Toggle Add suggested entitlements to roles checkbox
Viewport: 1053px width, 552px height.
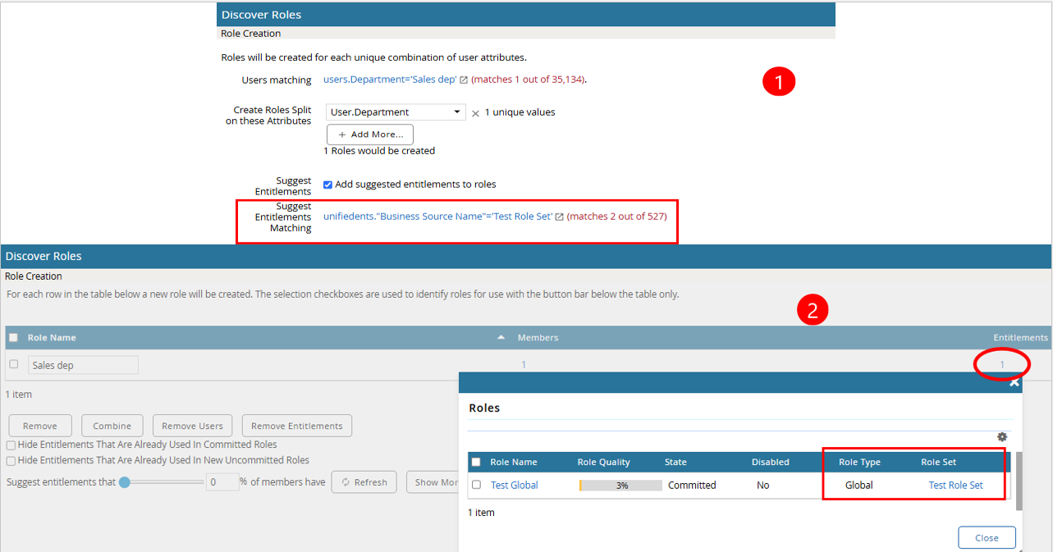click(328, 185)
